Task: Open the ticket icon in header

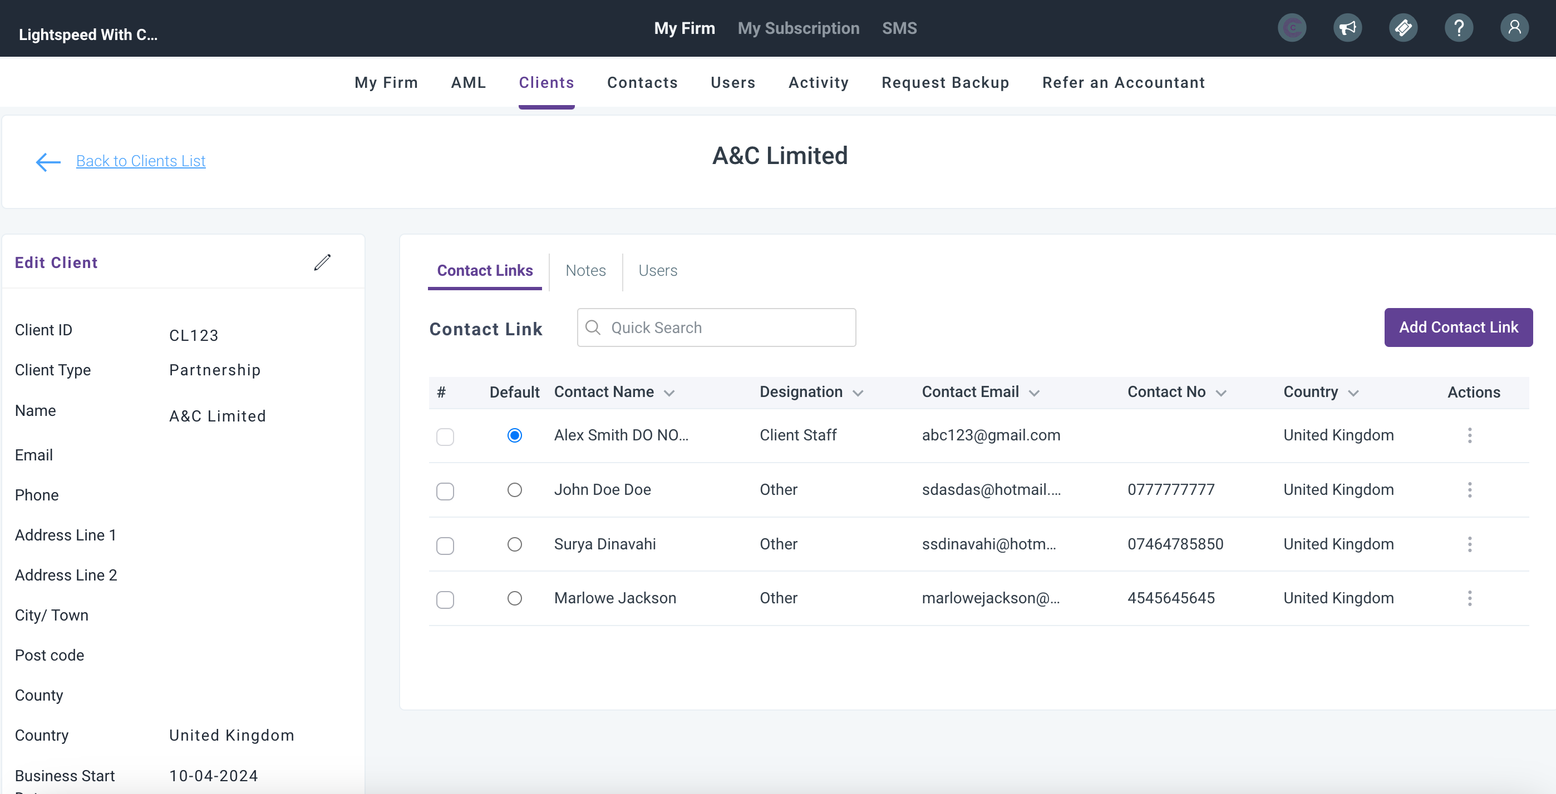Action: point(1402,28)
